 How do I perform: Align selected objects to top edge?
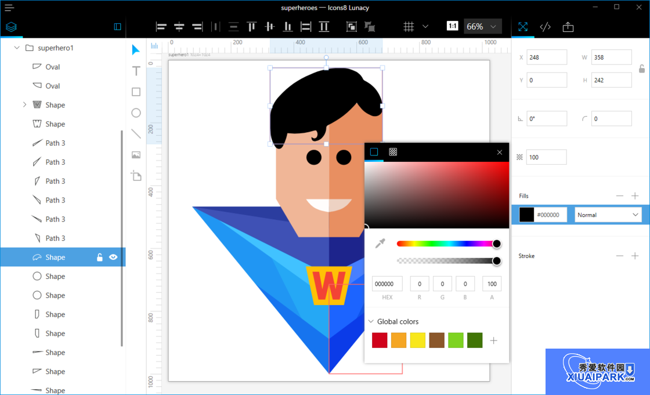tap(251, 27)
